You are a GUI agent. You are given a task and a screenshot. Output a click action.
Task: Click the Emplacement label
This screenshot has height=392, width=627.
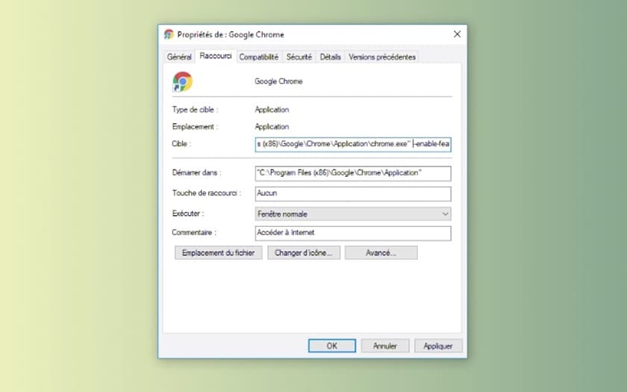tap(195, 127)
